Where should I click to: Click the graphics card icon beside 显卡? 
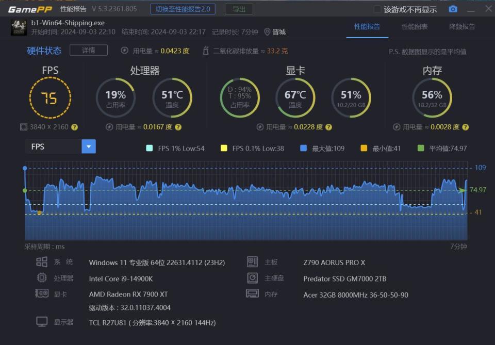point(42,293)
